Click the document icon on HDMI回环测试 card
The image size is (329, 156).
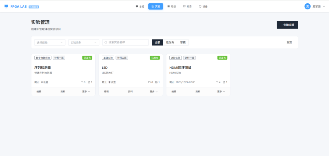click(224, 82)
